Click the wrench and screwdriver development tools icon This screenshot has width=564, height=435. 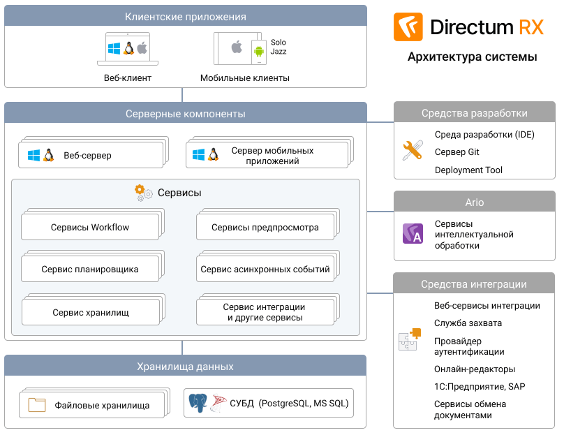tap(413, 150)
